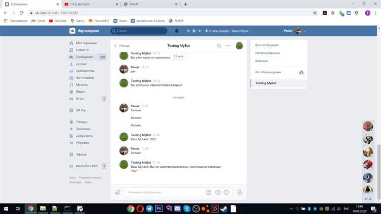Bookmark this page with the star icon
Image resolution: width=381 pixels, height=214 pixels.
(x=315, y=13)
